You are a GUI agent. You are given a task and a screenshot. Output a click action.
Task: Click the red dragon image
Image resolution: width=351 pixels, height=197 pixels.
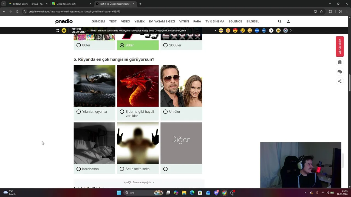(x=138, y=86)
